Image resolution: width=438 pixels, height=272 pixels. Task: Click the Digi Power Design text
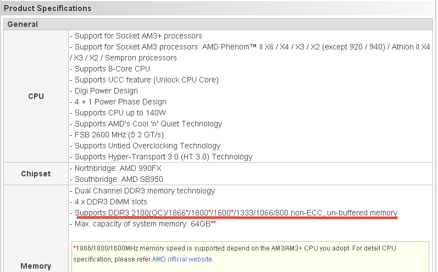[x=106, y=91]
